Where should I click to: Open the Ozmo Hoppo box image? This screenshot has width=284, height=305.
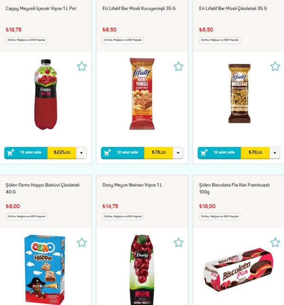[45, 270]
